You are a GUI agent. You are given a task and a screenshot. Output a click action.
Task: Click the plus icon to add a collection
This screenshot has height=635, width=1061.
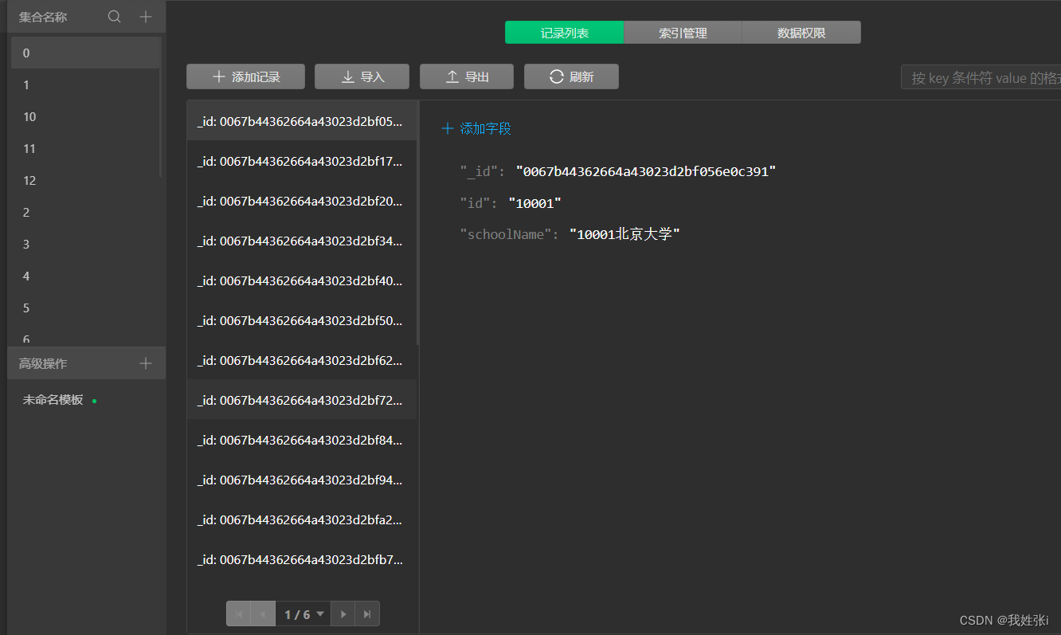point(145,17)
